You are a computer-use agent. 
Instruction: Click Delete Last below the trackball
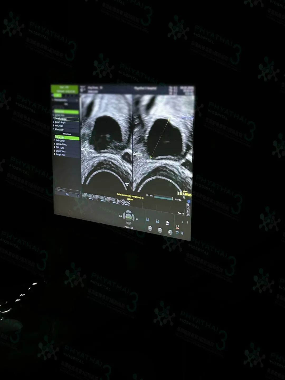point(129,227)
